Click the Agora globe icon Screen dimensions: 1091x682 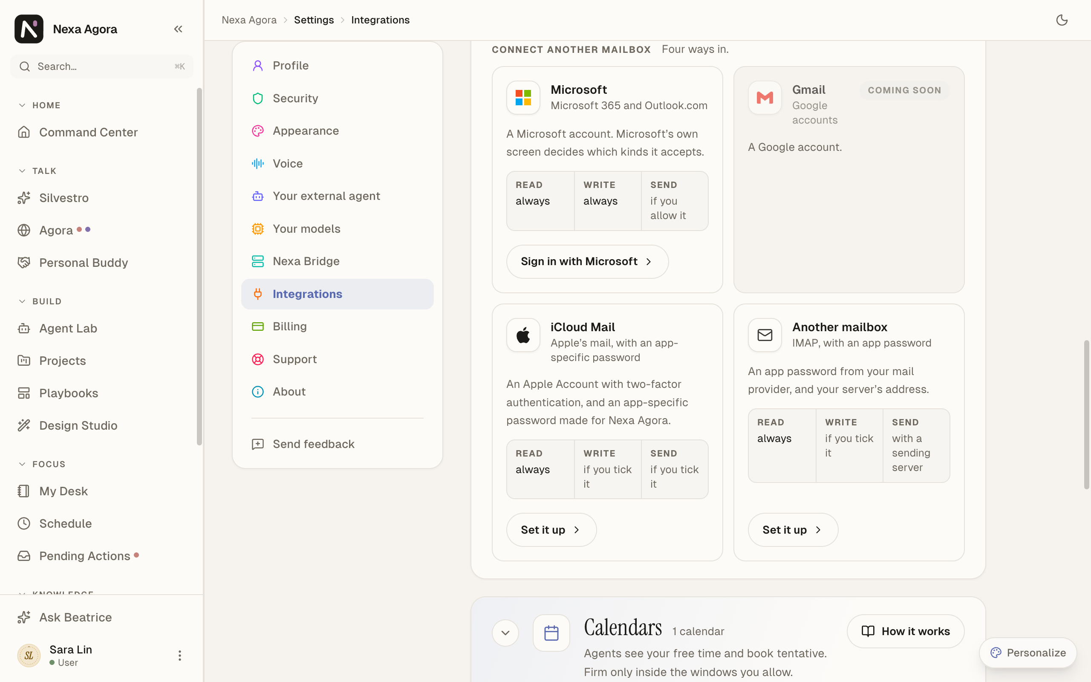pos(24,230)
